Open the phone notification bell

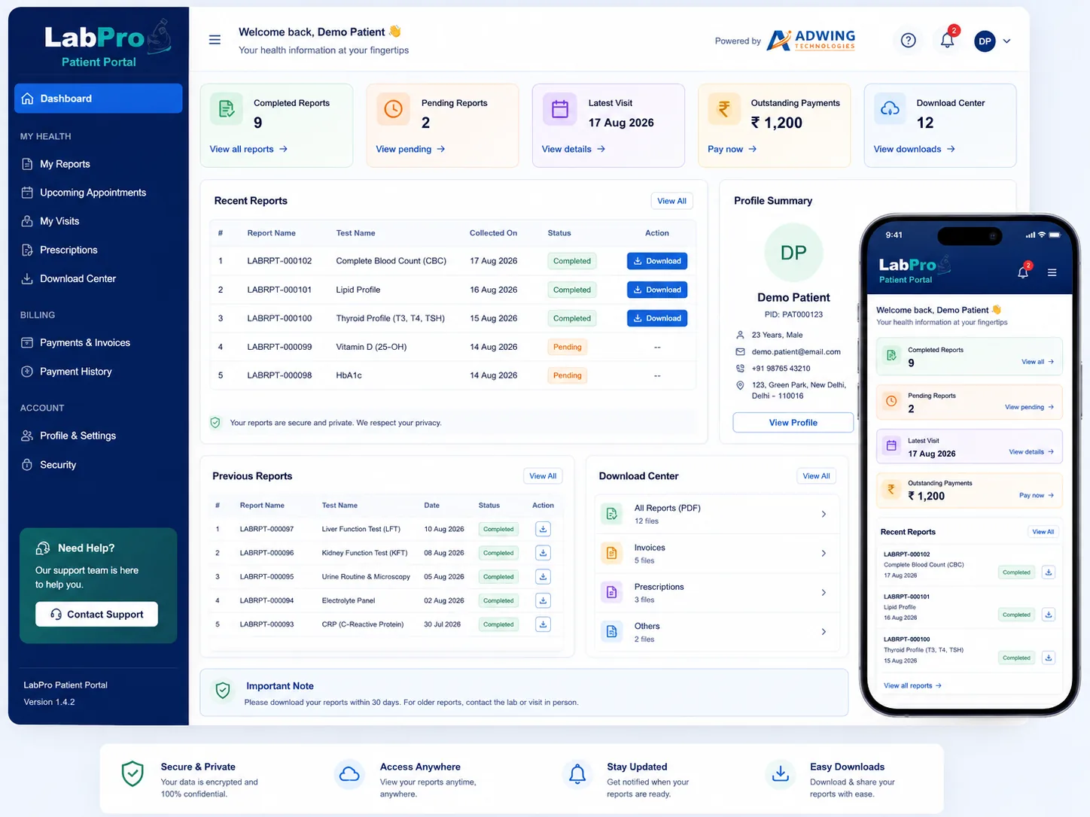coord(1024,272)
